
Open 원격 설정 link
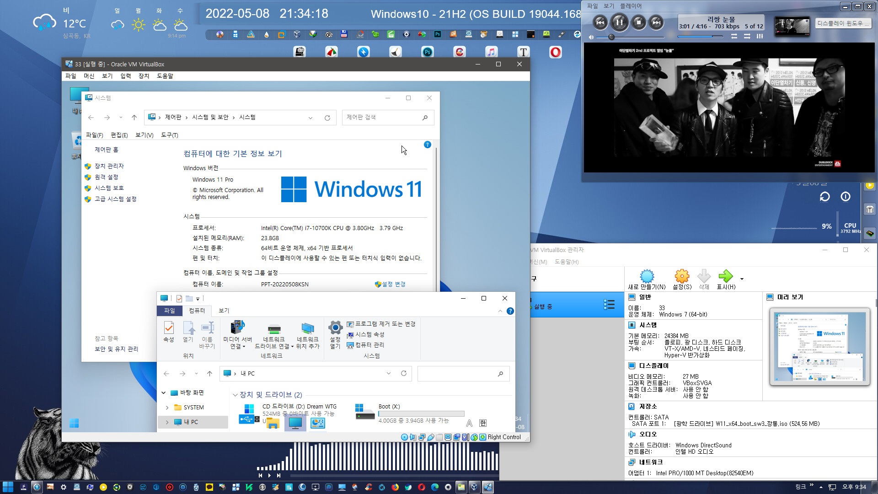pos(106,177)
